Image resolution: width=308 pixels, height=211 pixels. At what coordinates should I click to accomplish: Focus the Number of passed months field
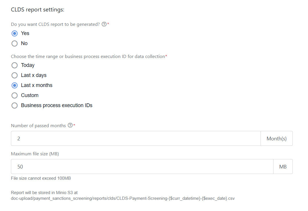pos(136,138)
